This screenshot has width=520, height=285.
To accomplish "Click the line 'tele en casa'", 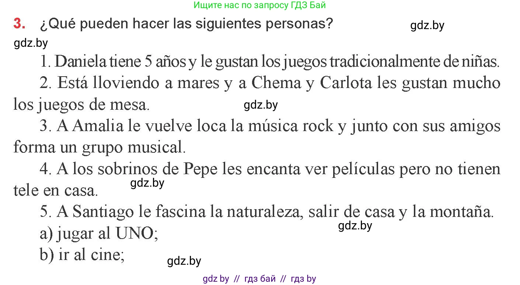I will click(x=56, y=191).
